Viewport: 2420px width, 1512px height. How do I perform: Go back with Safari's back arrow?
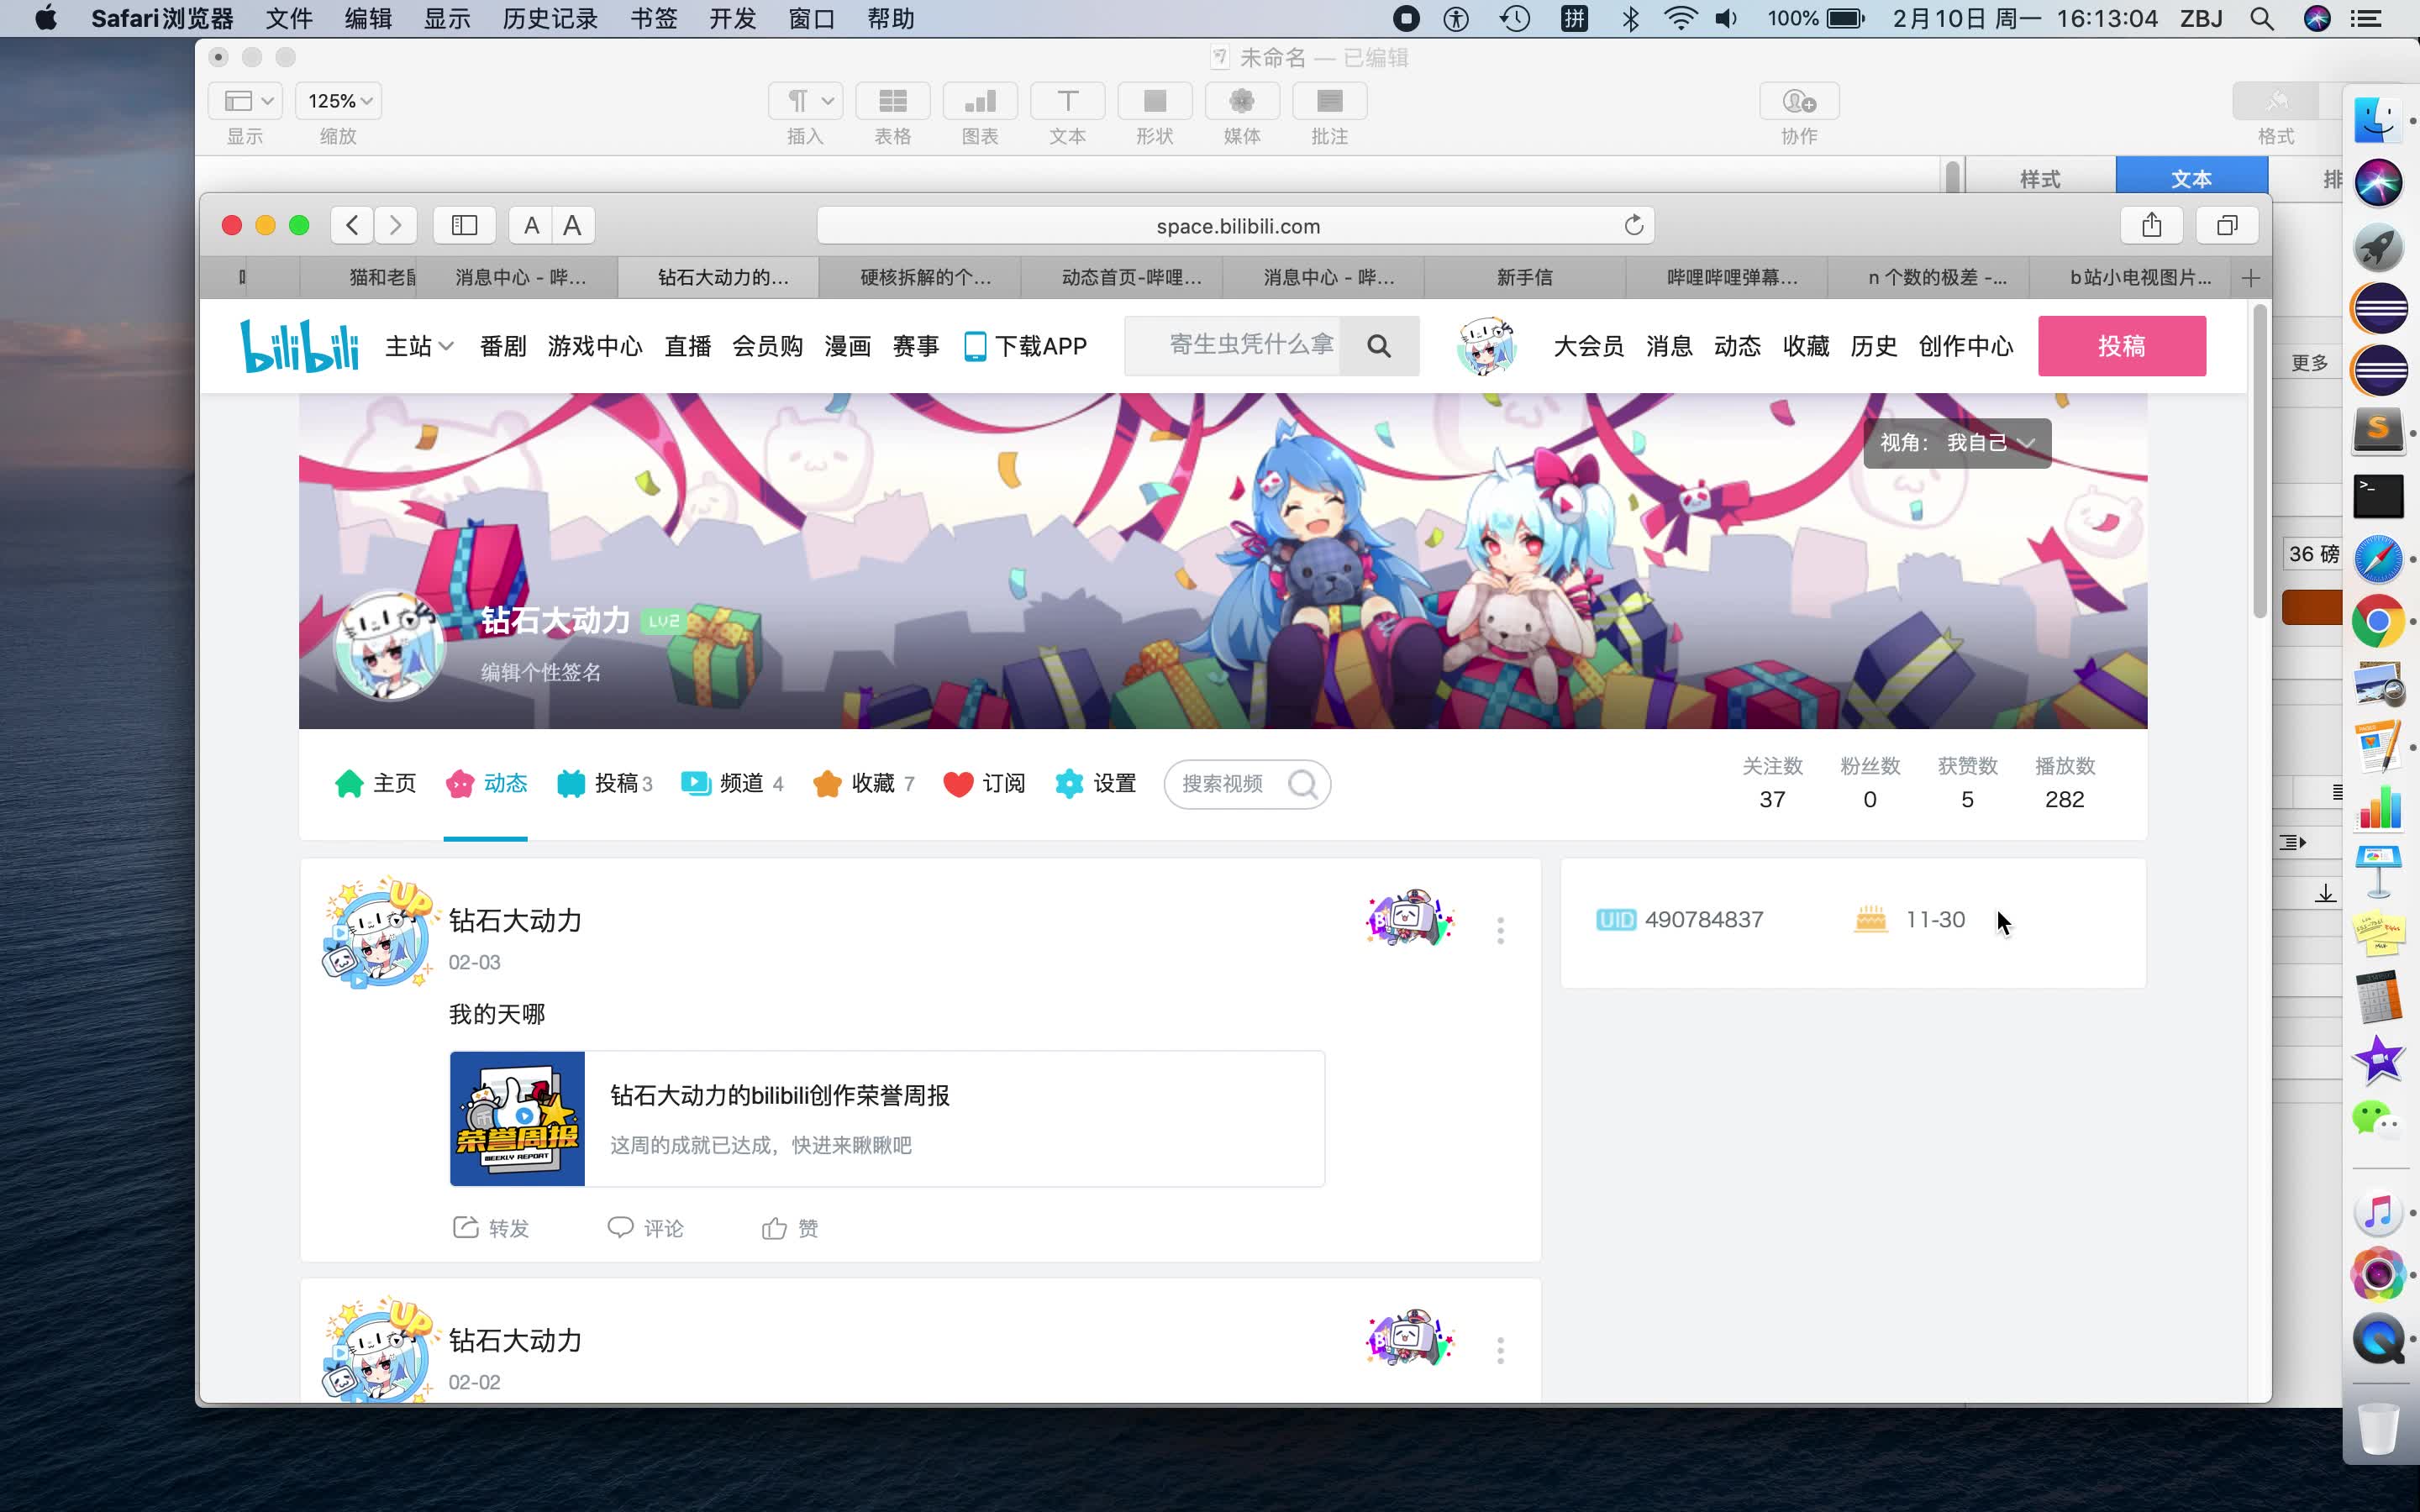click(x=352, y=225)
